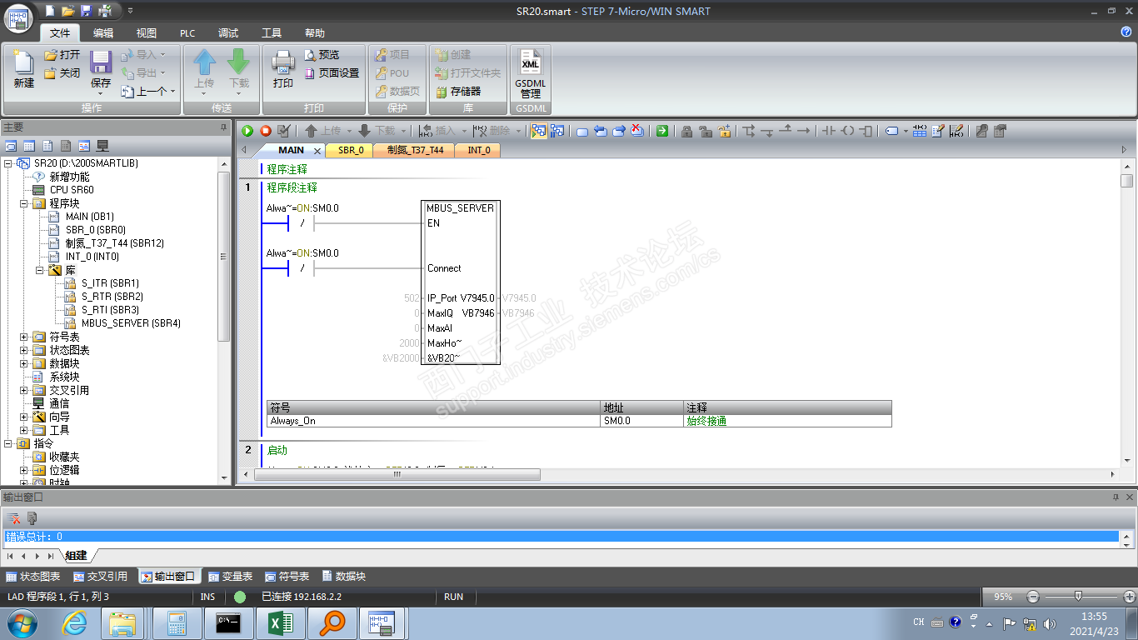1138x640 pixels.
Task: Click 存储器 in the 库 group
Action: coord(458,92)
